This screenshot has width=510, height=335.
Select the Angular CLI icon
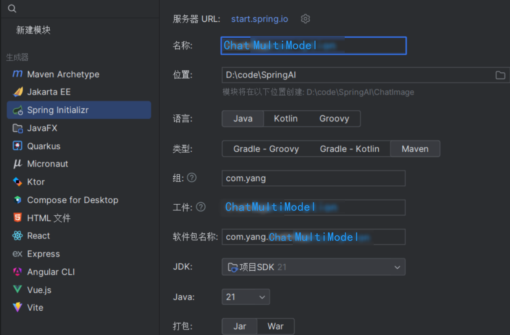coord(18,272)
